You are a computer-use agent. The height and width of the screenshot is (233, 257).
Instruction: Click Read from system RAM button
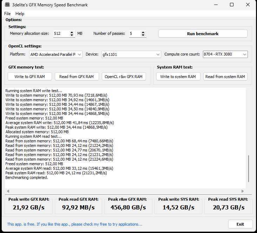point(225,77)
